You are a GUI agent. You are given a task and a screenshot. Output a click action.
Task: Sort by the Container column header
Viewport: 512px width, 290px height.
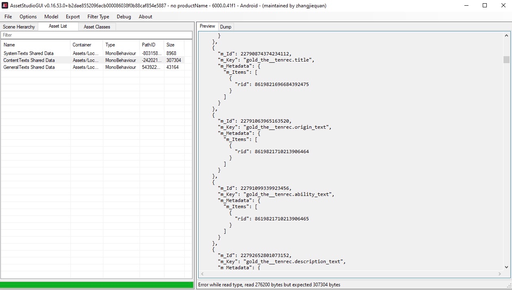coord(87,45)
